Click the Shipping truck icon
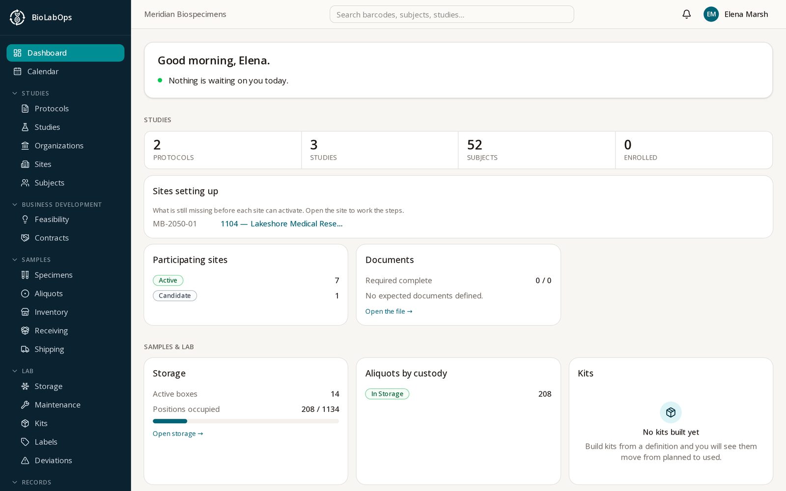Image resolution: width=786 pixels, height=491 pixels. coord(25,349)
